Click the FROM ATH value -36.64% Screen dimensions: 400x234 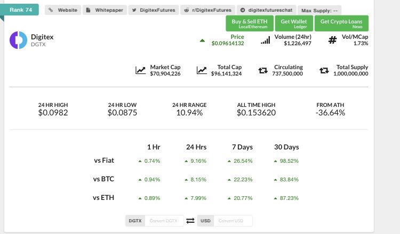330,112
